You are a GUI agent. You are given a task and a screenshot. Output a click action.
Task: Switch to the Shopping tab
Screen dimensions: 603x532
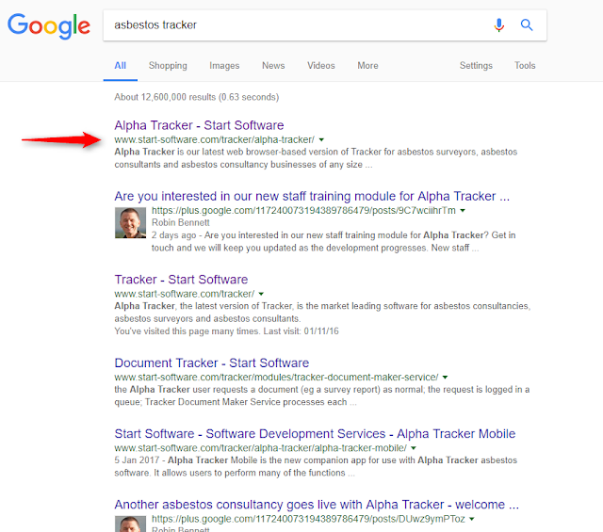coord(168,66)
